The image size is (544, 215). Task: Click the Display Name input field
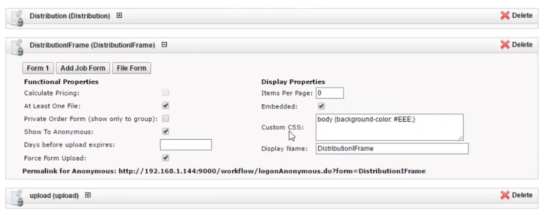392,148
